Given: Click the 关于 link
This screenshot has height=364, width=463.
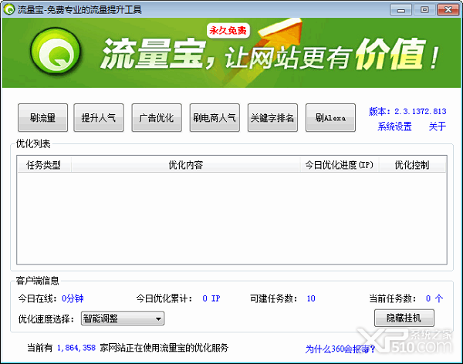Looking at the screenshot, I should pyautogui.click(x=438, y=126).
